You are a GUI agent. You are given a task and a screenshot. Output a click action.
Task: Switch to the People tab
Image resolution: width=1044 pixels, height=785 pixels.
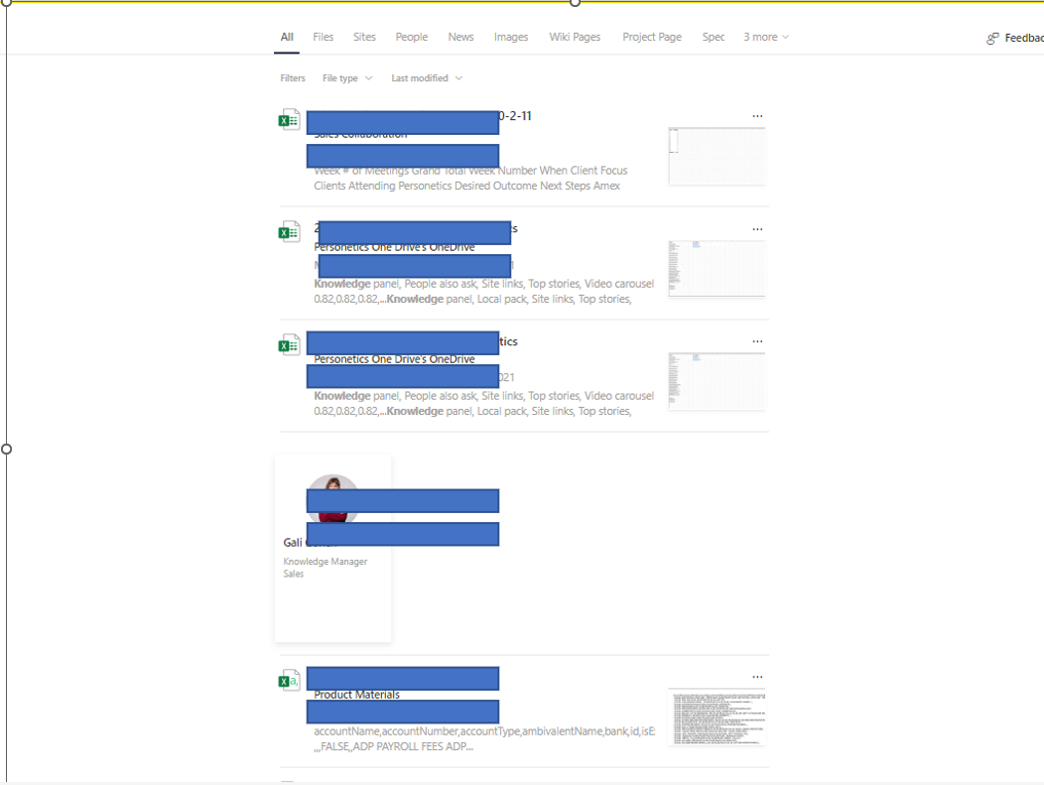pos(411,37)
